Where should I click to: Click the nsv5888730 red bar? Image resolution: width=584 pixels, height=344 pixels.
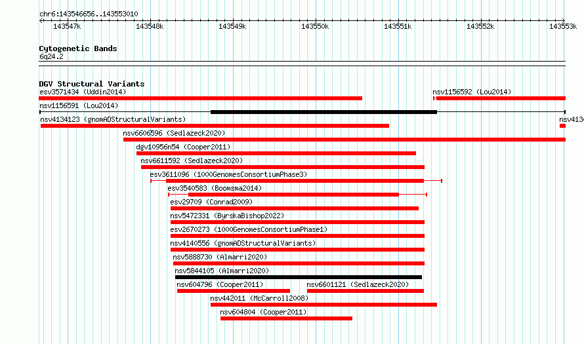(x=299, y=263)
